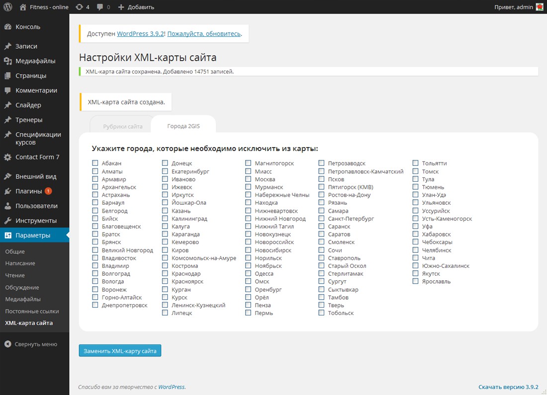
Task: Click the Слайдер pin icon
Action: click(x=7, y=105)
